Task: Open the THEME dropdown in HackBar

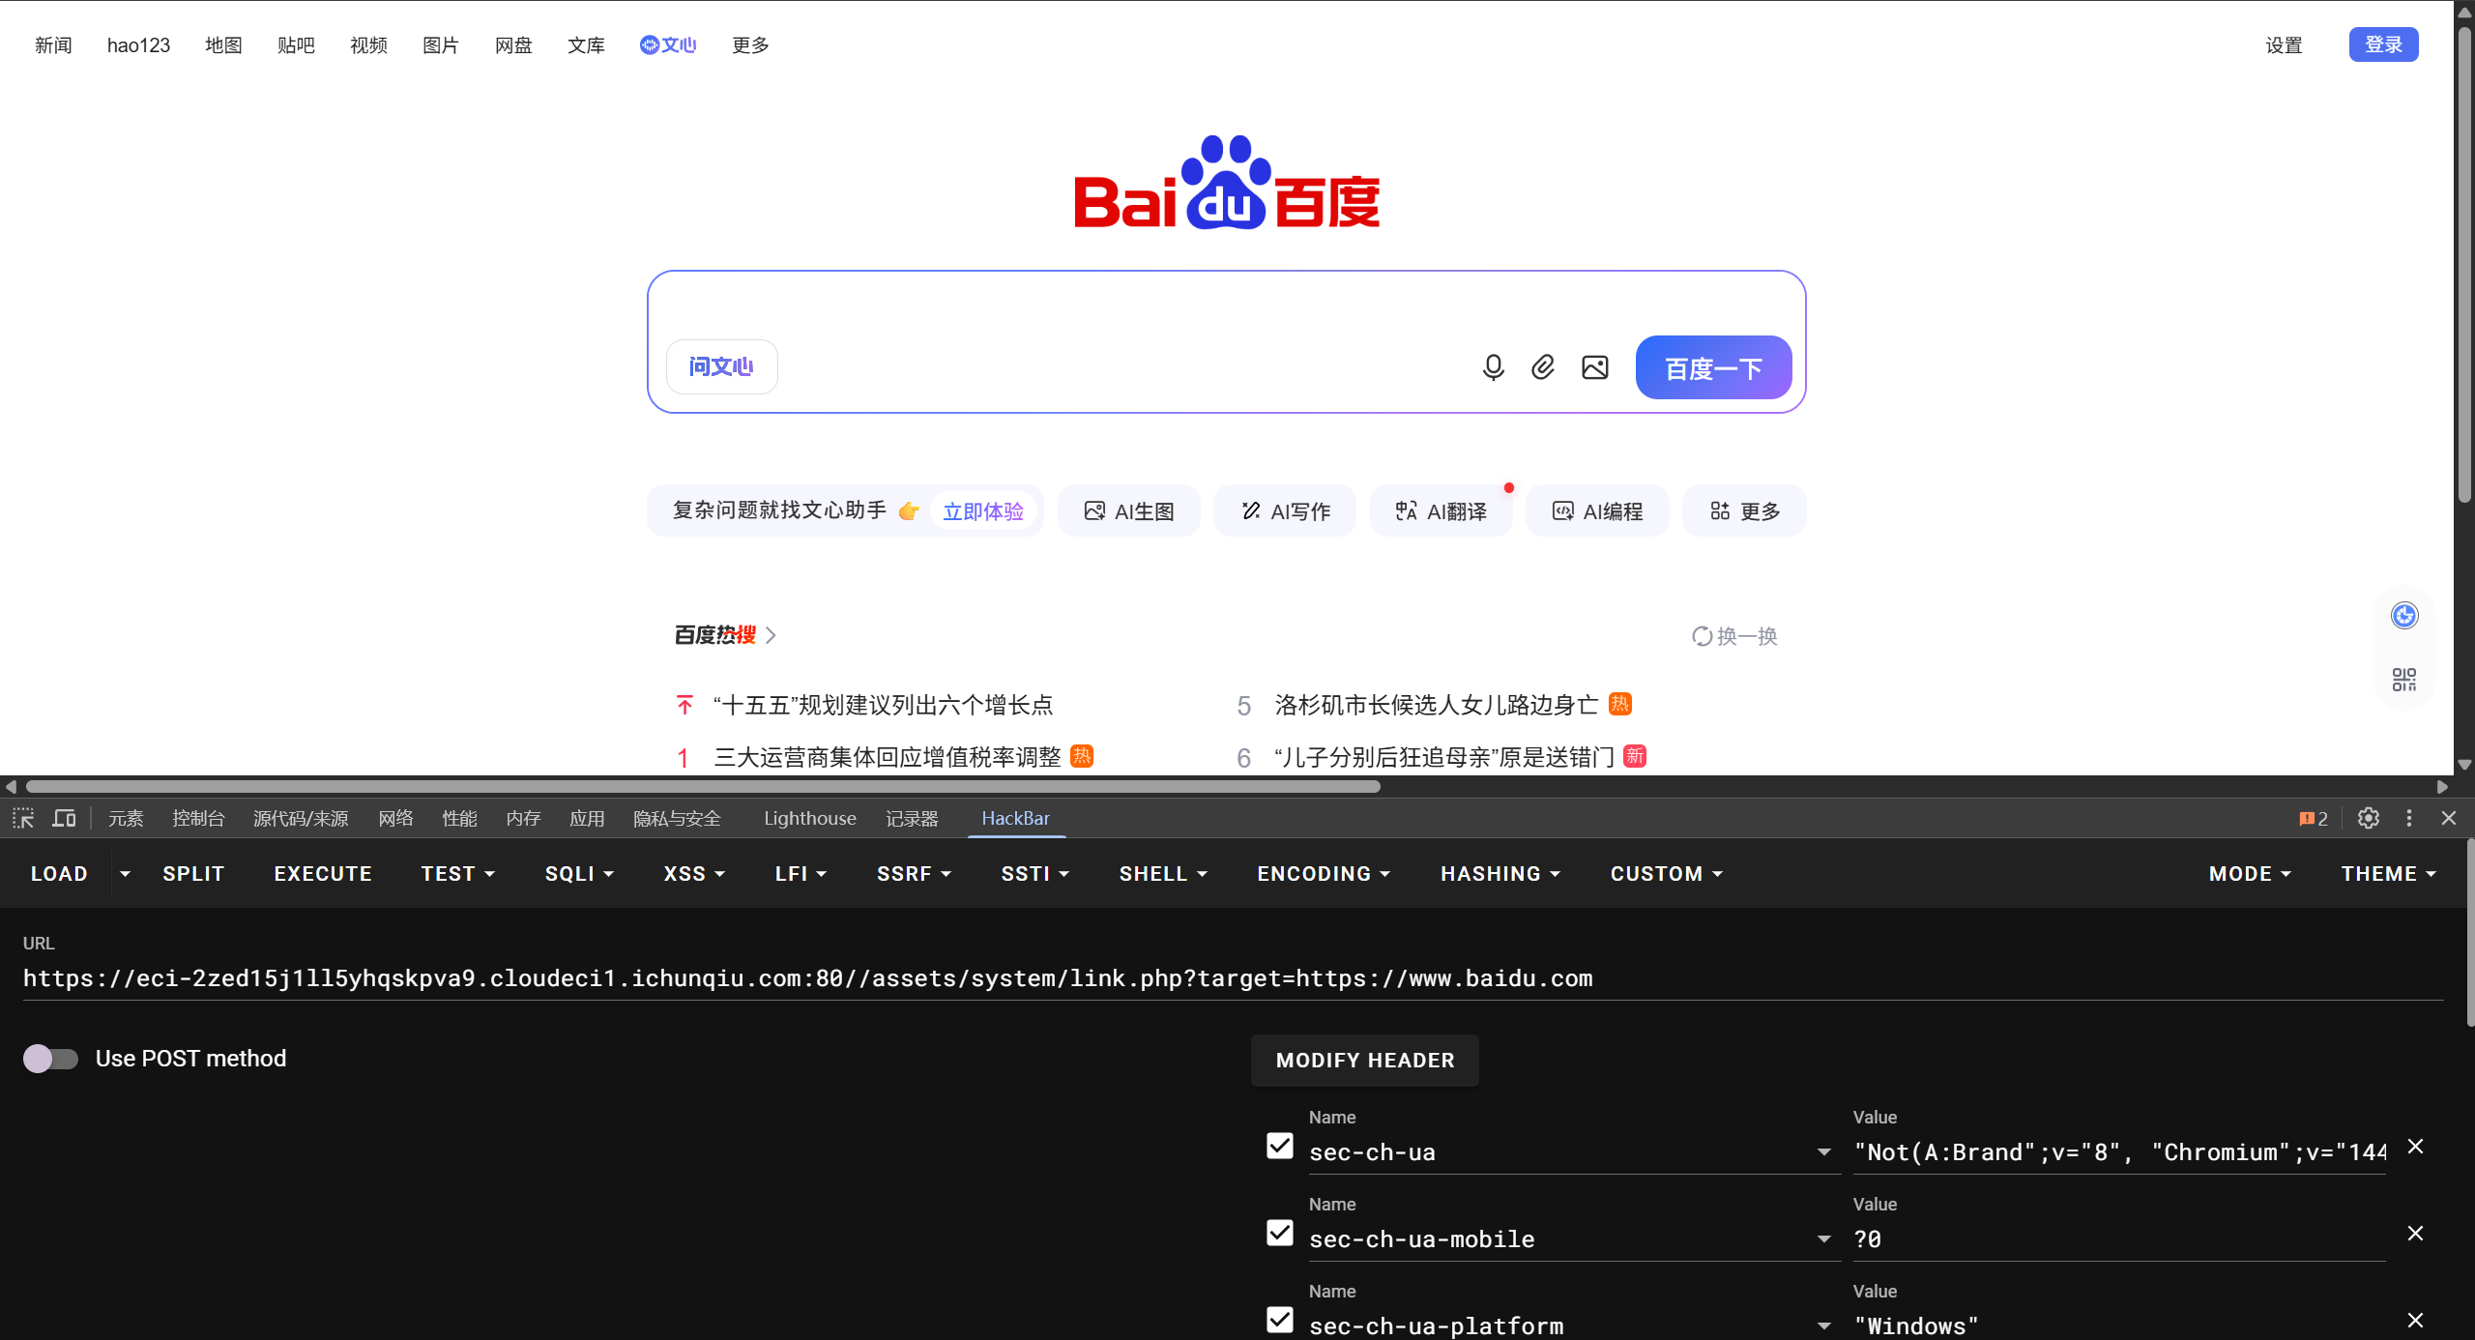Action: [2388, 873]
